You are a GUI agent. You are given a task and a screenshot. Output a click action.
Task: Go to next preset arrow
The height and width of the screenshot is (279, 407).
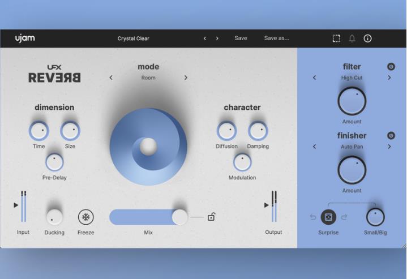[x=217, y=38]
